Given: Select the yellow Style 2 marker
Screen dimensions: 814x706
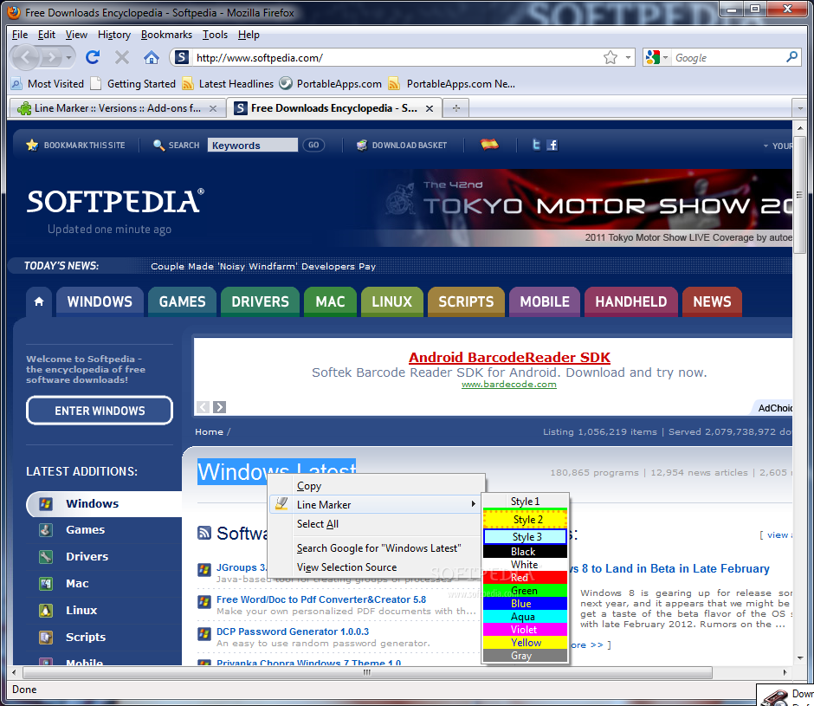Looking at the screenshot, I should click(525, 520).
